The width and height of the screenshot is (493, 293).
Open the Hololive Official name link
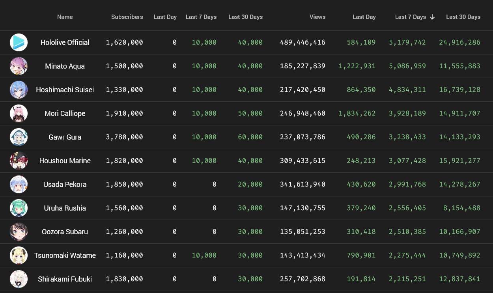point(65,42)
